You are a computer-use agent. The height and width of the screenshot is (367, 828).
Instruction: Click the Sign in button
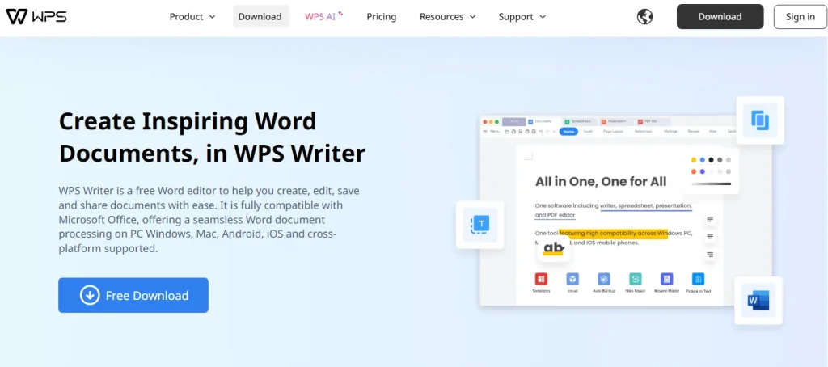pos(800,17)
